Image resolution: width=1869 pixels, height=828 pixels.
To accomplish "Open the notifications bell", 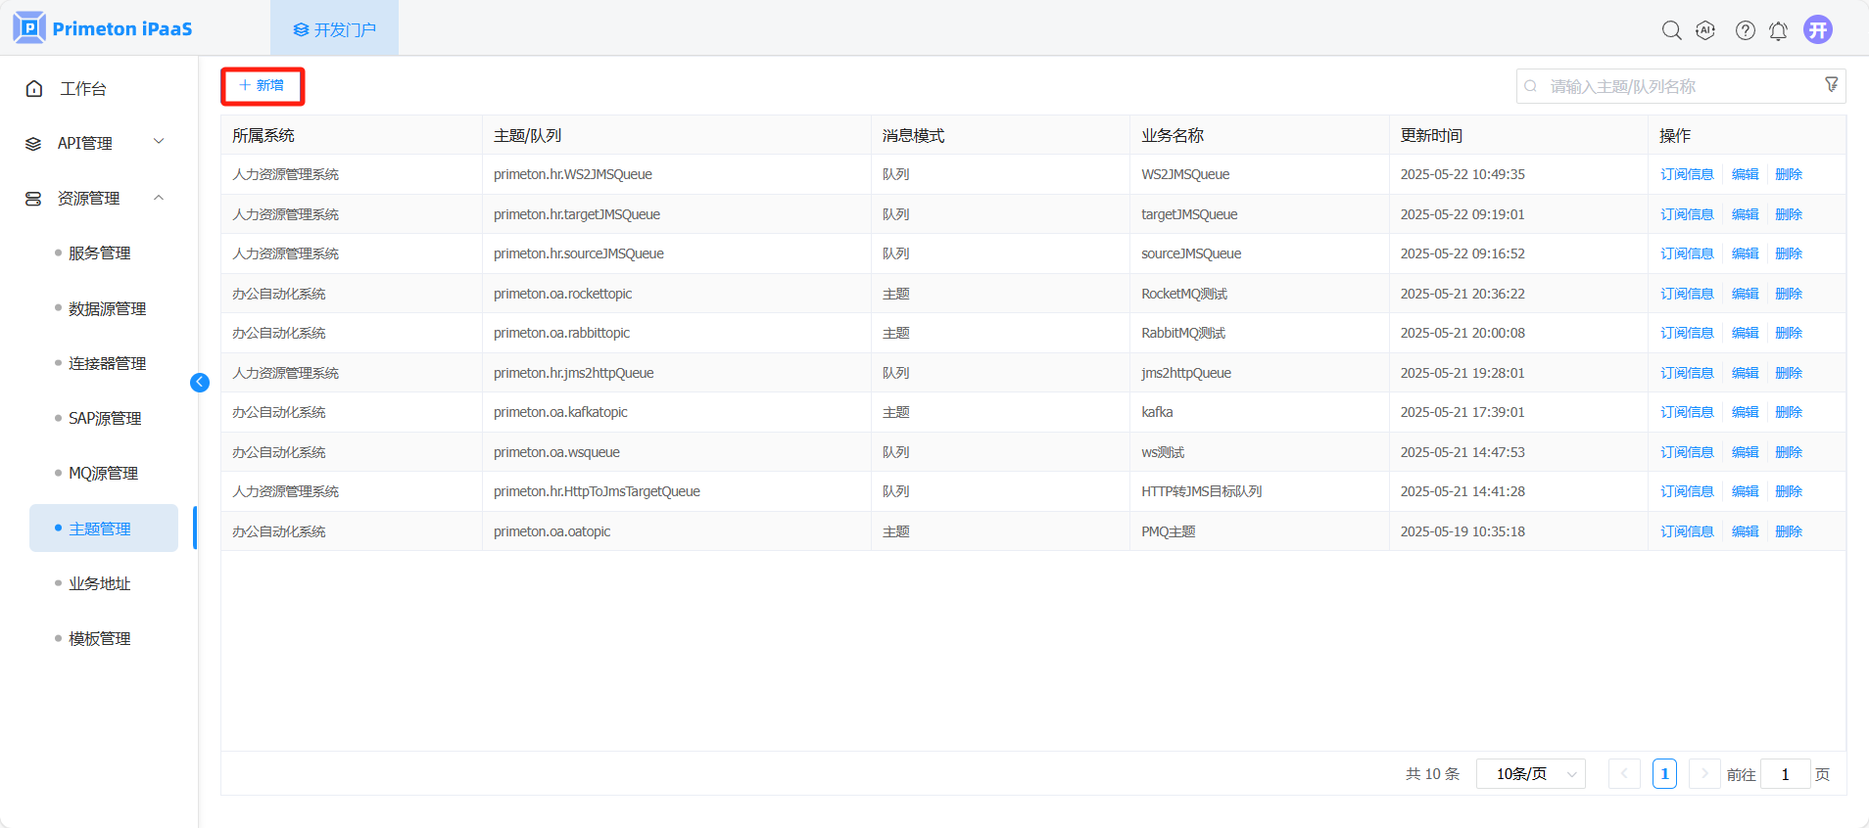I will 1778,30.
